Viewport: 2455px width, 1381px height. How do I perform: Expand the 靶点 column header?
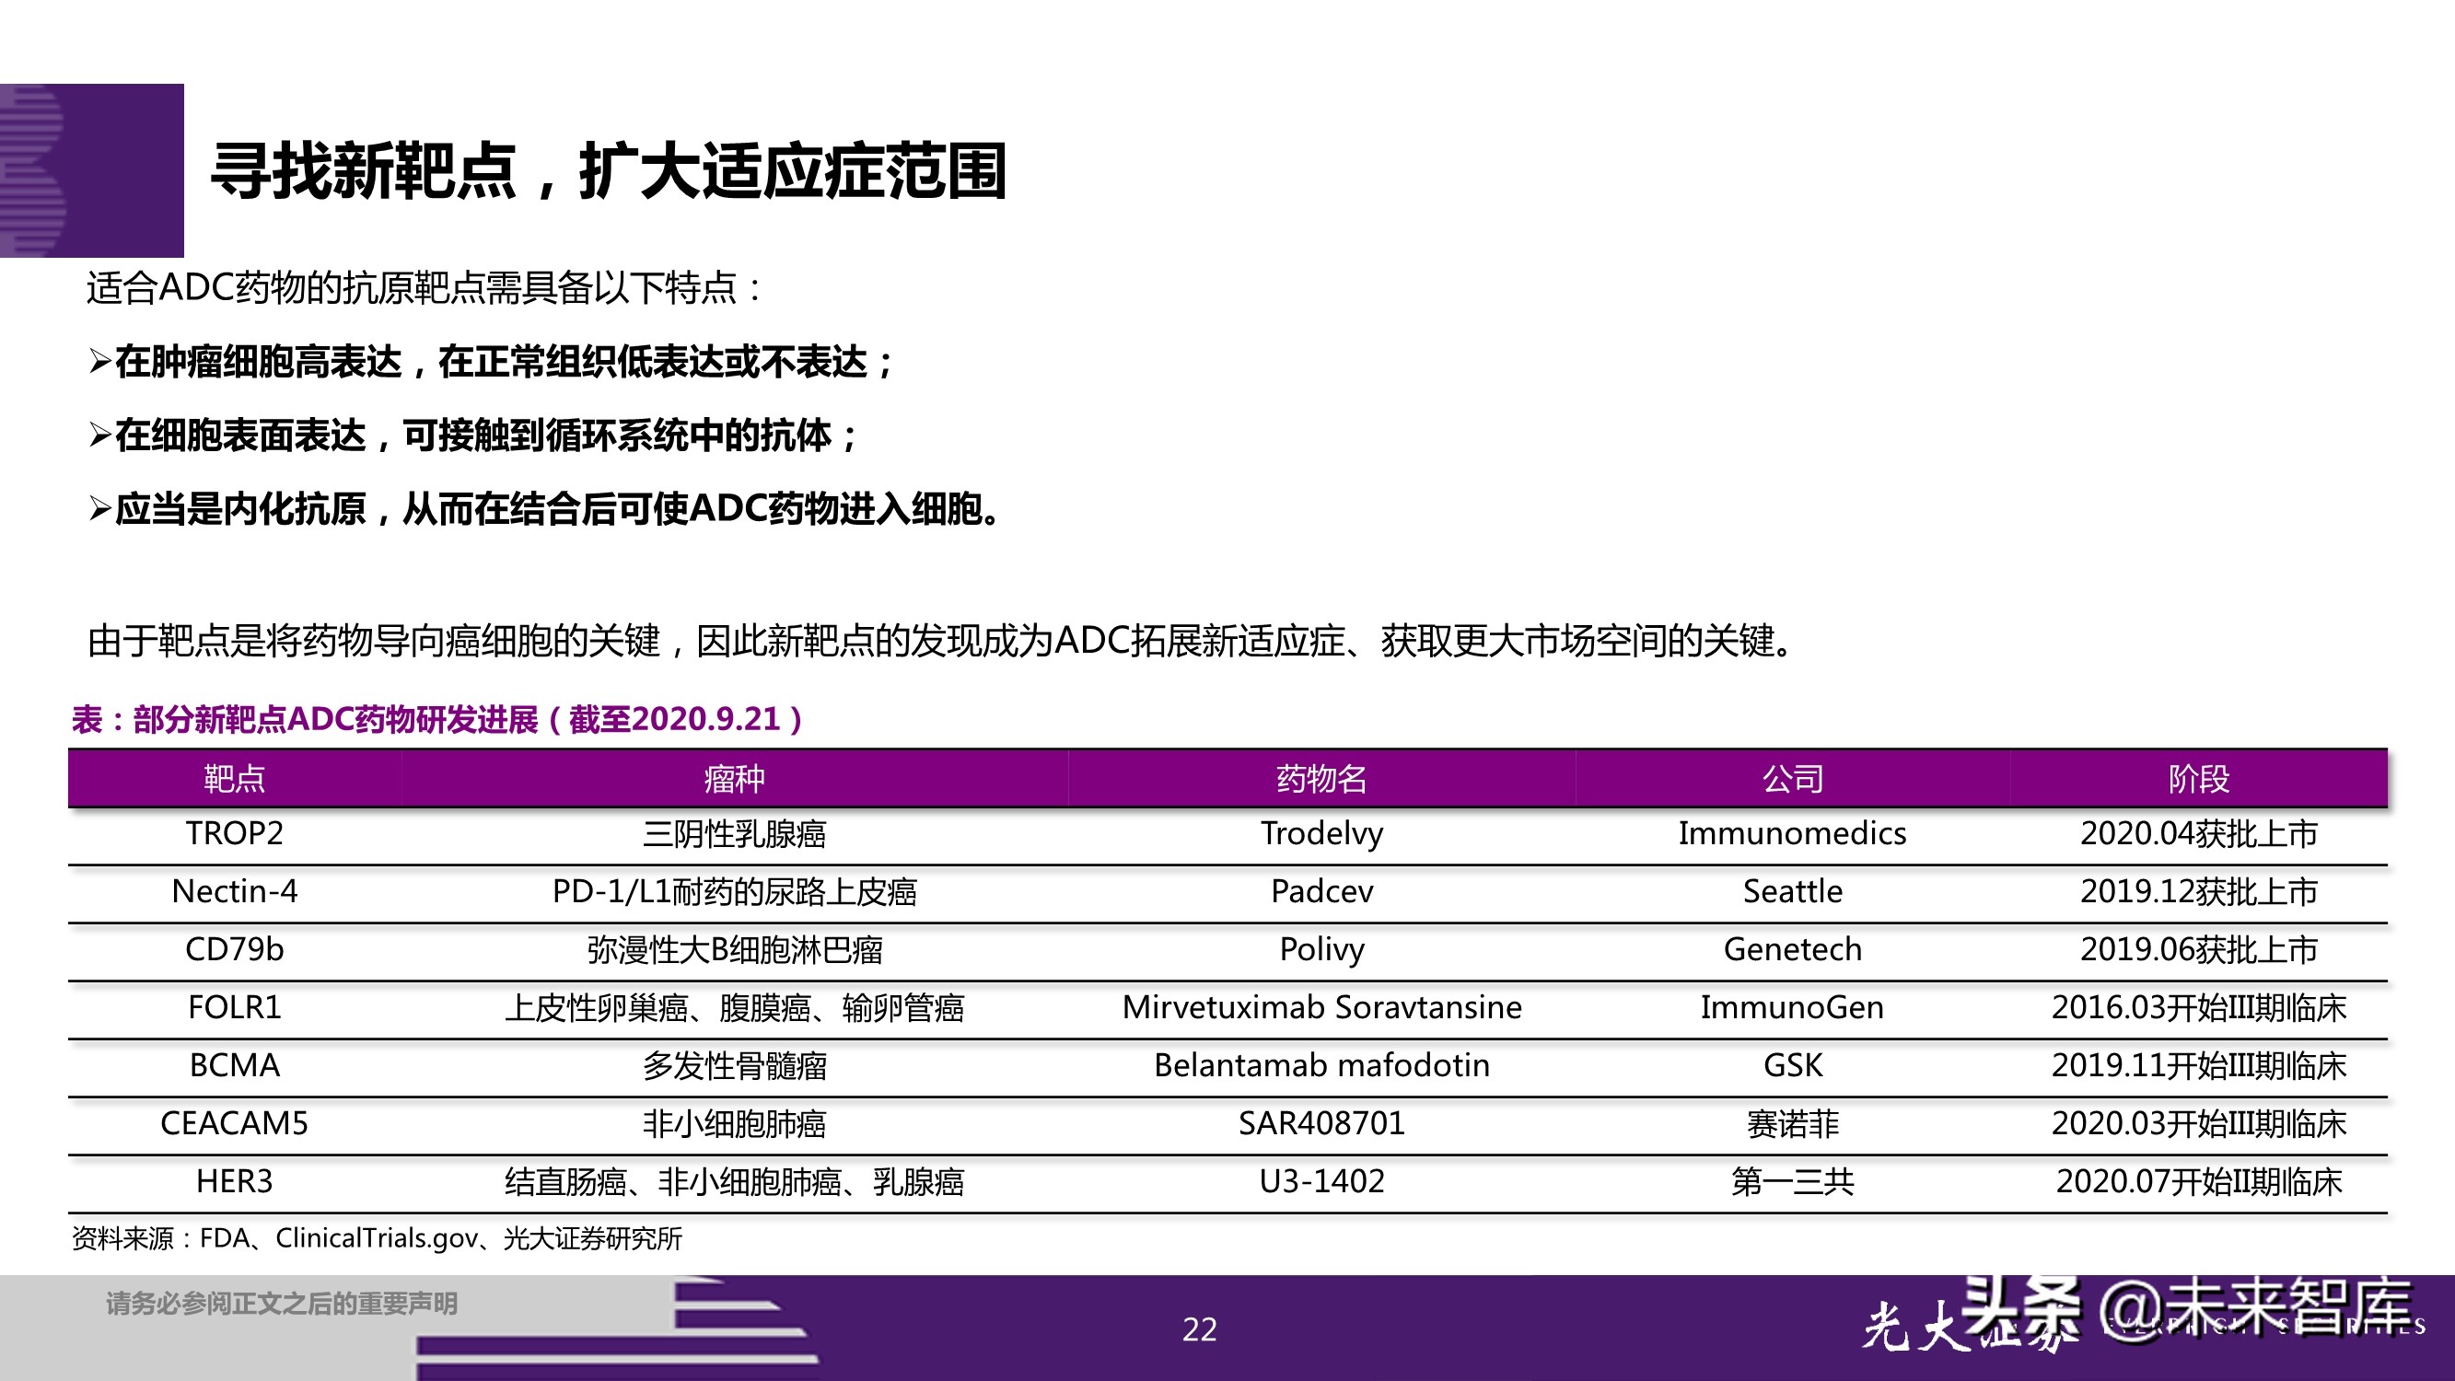(234, 778)
